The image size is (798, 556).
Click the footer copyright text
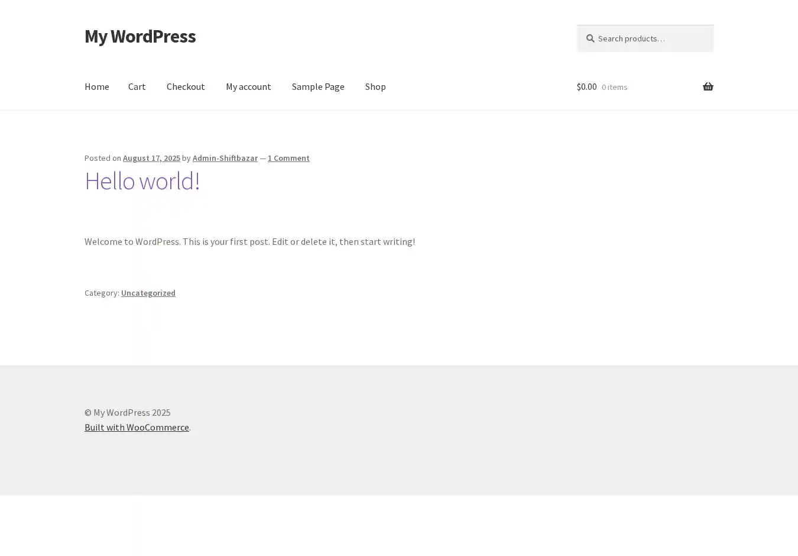click(x=127, y=412)
